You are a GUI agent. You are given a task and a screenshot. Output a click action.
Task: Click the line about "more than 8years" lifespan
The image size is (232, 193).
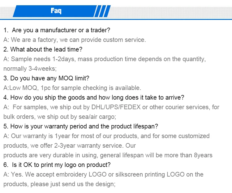(x=108, y=155)
